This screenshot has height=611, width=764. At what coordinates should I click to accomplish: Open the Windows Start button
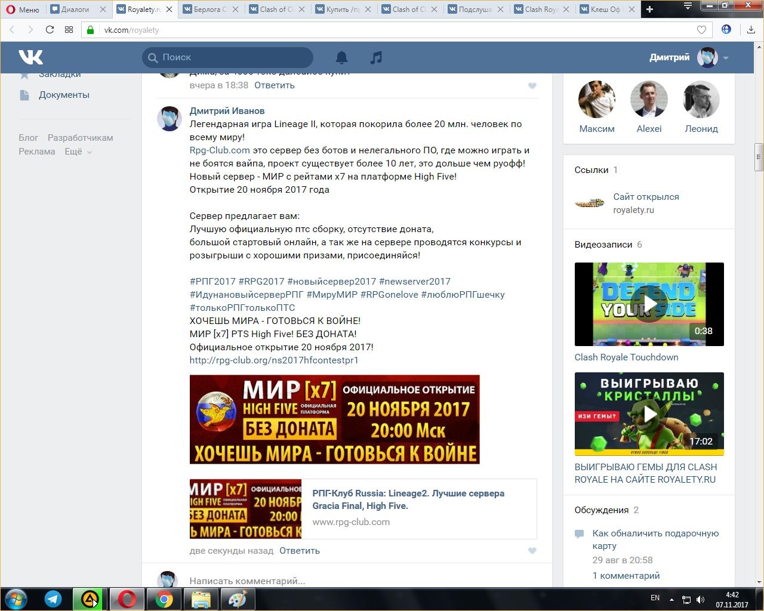point(16,599)
